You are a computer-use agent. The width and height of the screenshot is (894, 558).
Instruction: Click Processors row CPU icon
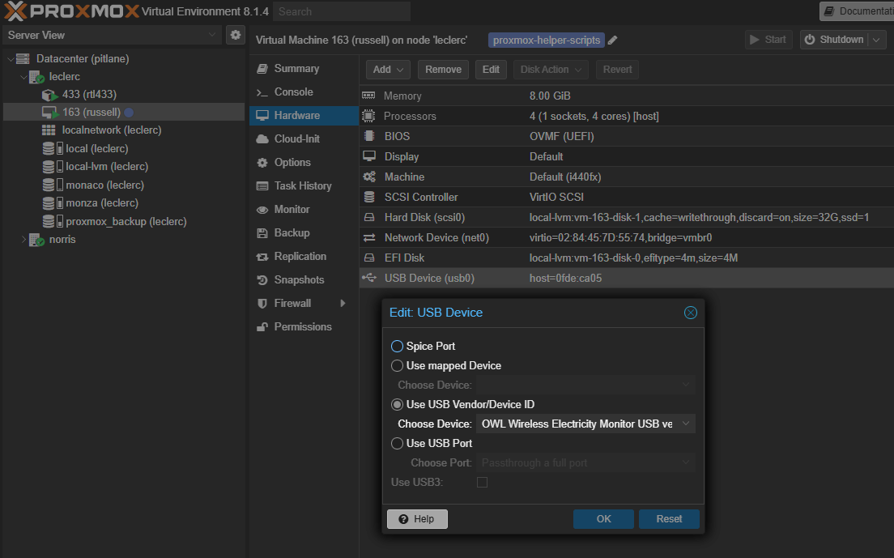(x=369, y=116)
